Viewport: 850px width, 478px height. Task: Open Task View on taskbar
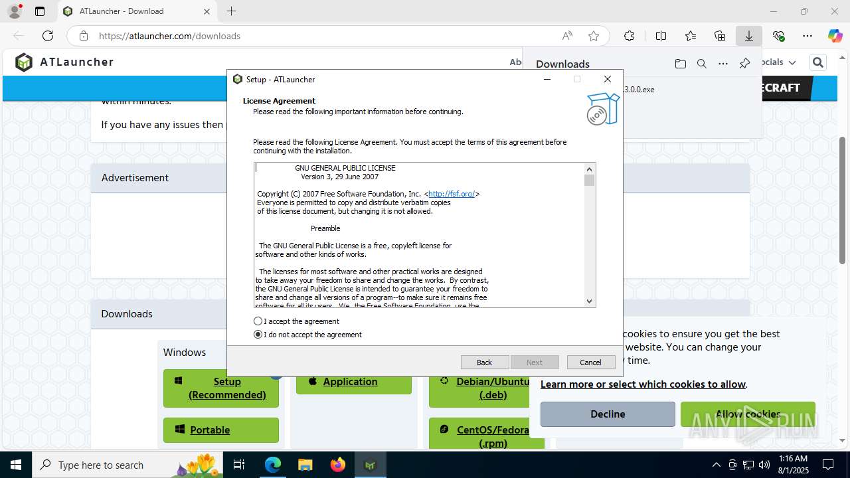[239, 465]
